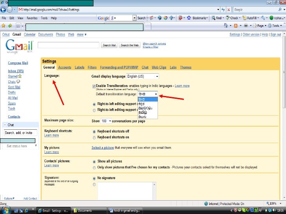Open the Quick Tabs icon

pyautogui.click(x=18, y=26)
